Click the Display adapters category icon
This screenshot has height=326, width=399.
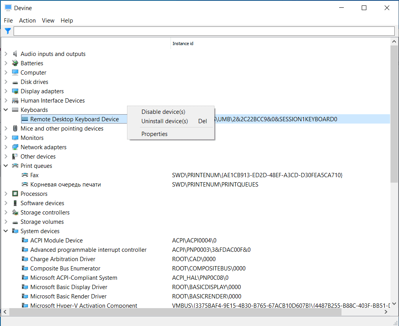coord(15,91)
